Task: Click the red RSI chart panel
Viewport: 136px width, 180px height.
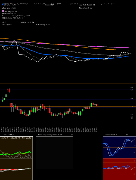Action: point(119,169)
